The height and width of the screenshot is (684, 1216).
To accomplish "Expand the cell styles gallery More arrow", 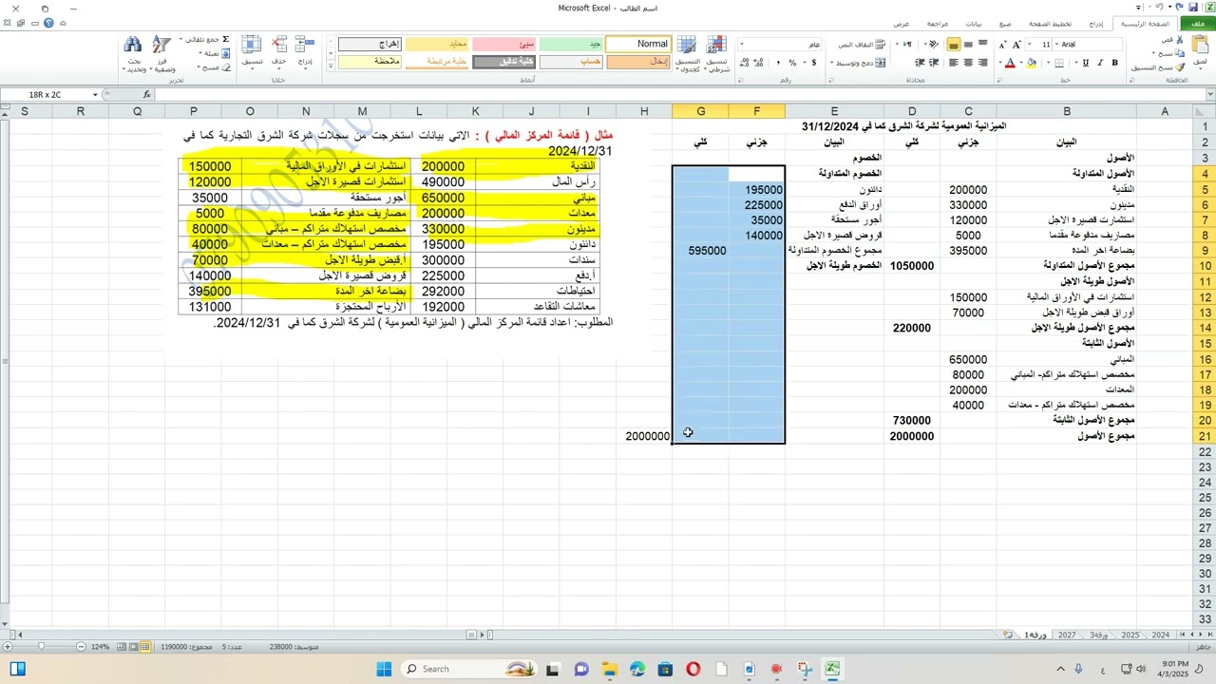I will point(331,66).
